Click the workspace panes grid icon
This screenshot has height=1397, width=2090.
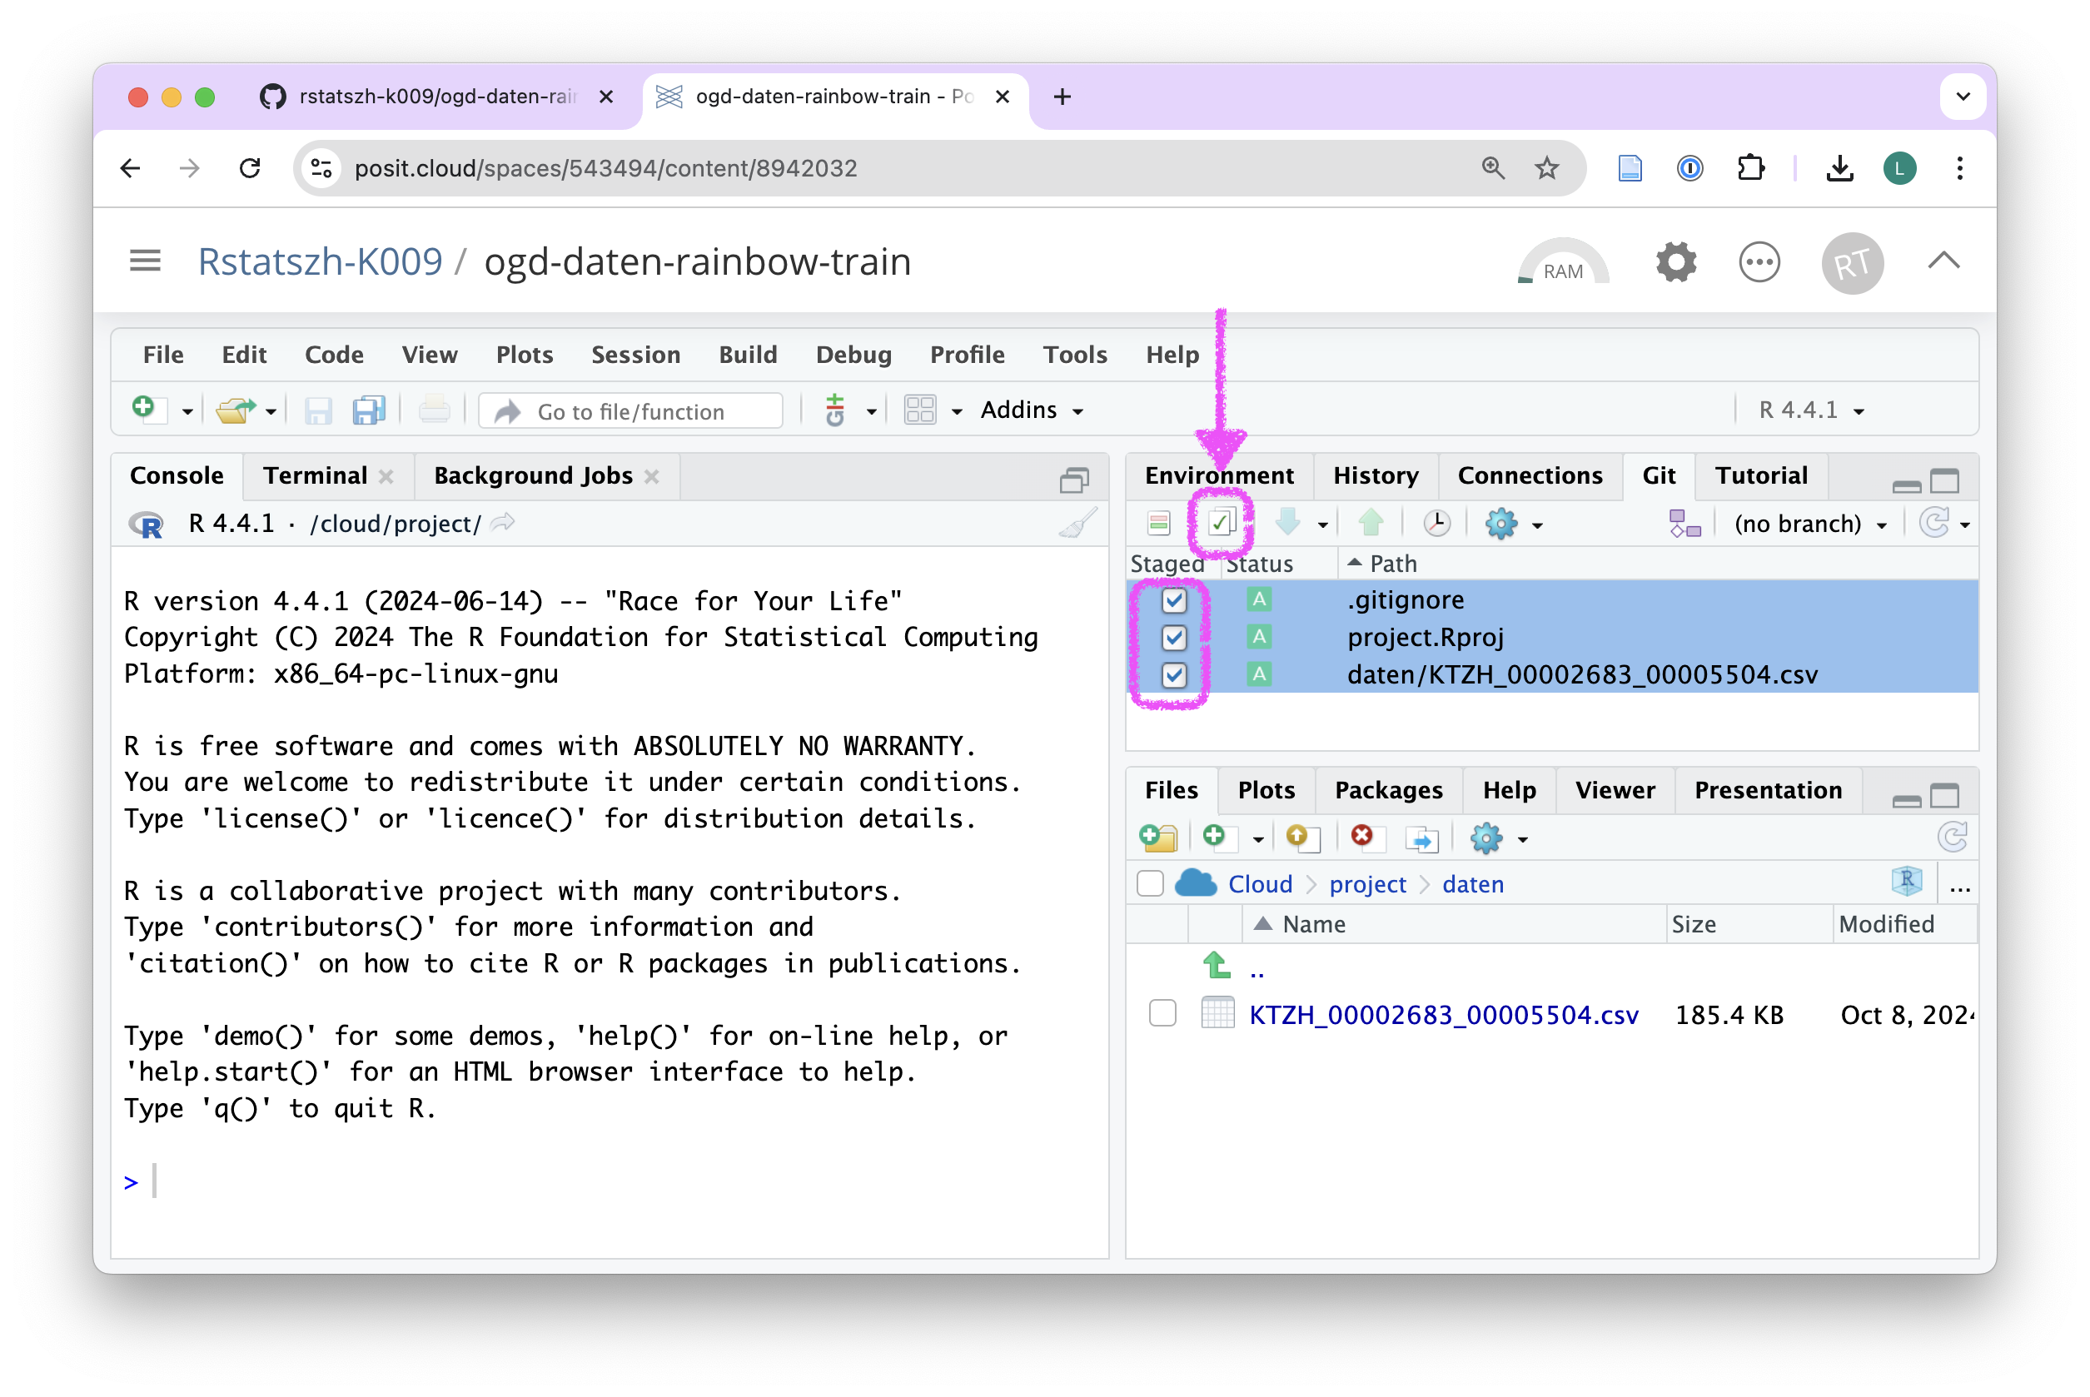point(919,410)
